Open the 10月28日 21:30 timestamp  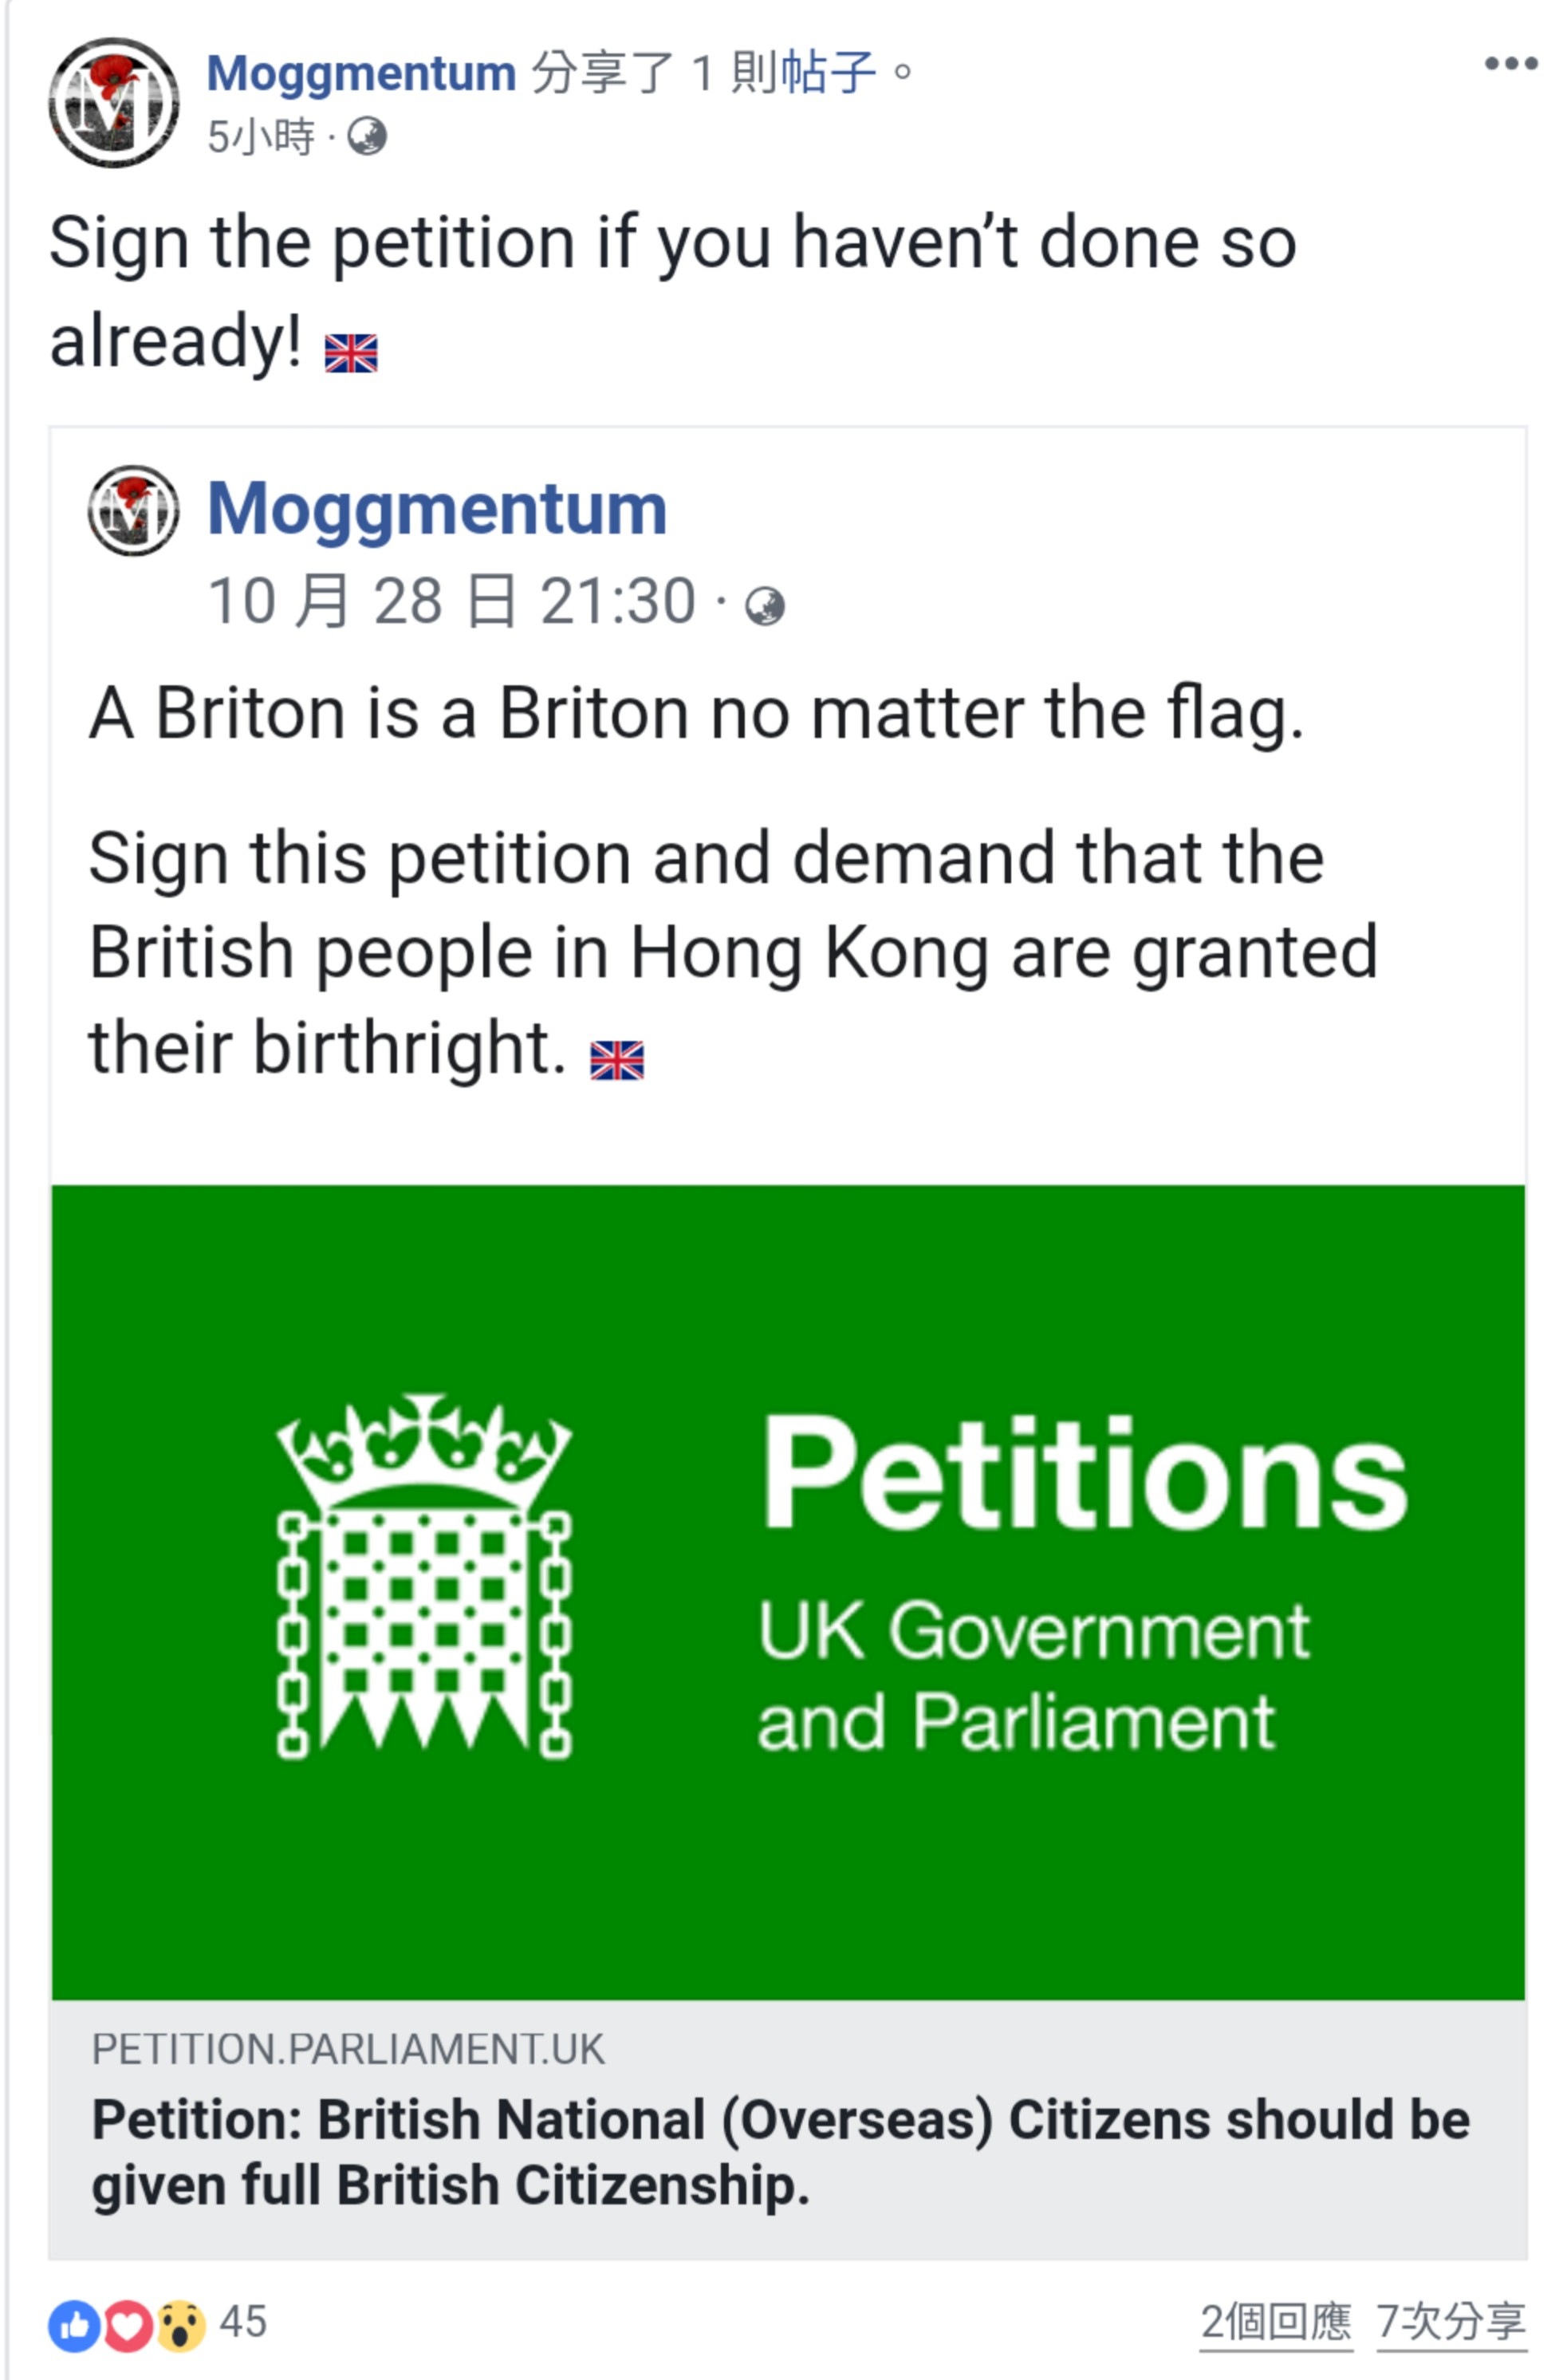point(451,601)
